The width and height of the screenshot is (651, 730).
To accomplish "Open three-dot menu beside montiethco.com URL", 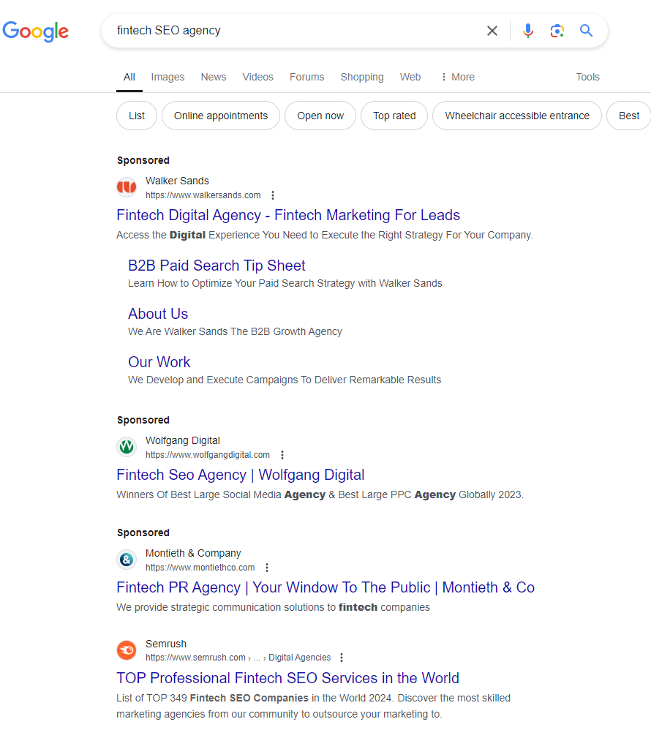I will tap(267, 568).
